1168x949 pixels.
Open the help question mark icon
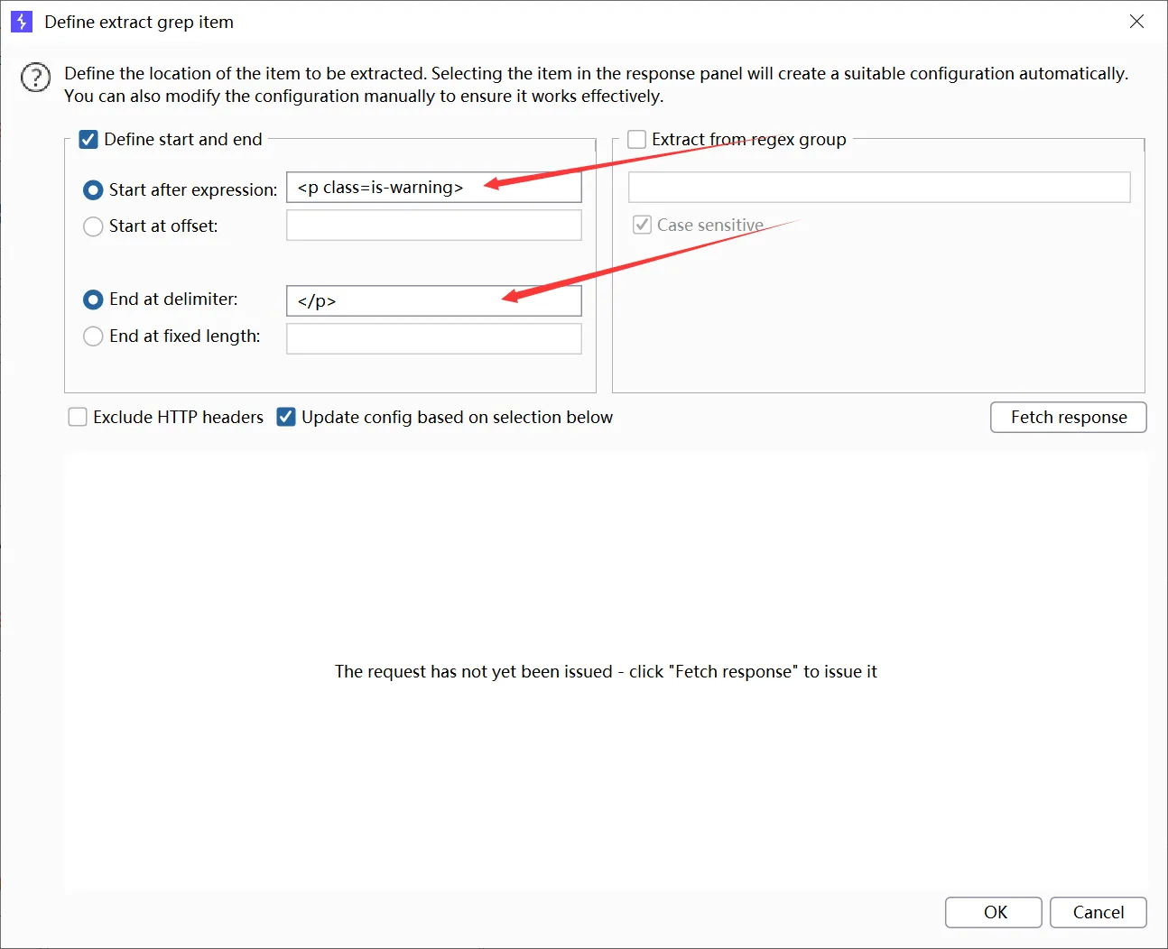(x=36, y=78)
